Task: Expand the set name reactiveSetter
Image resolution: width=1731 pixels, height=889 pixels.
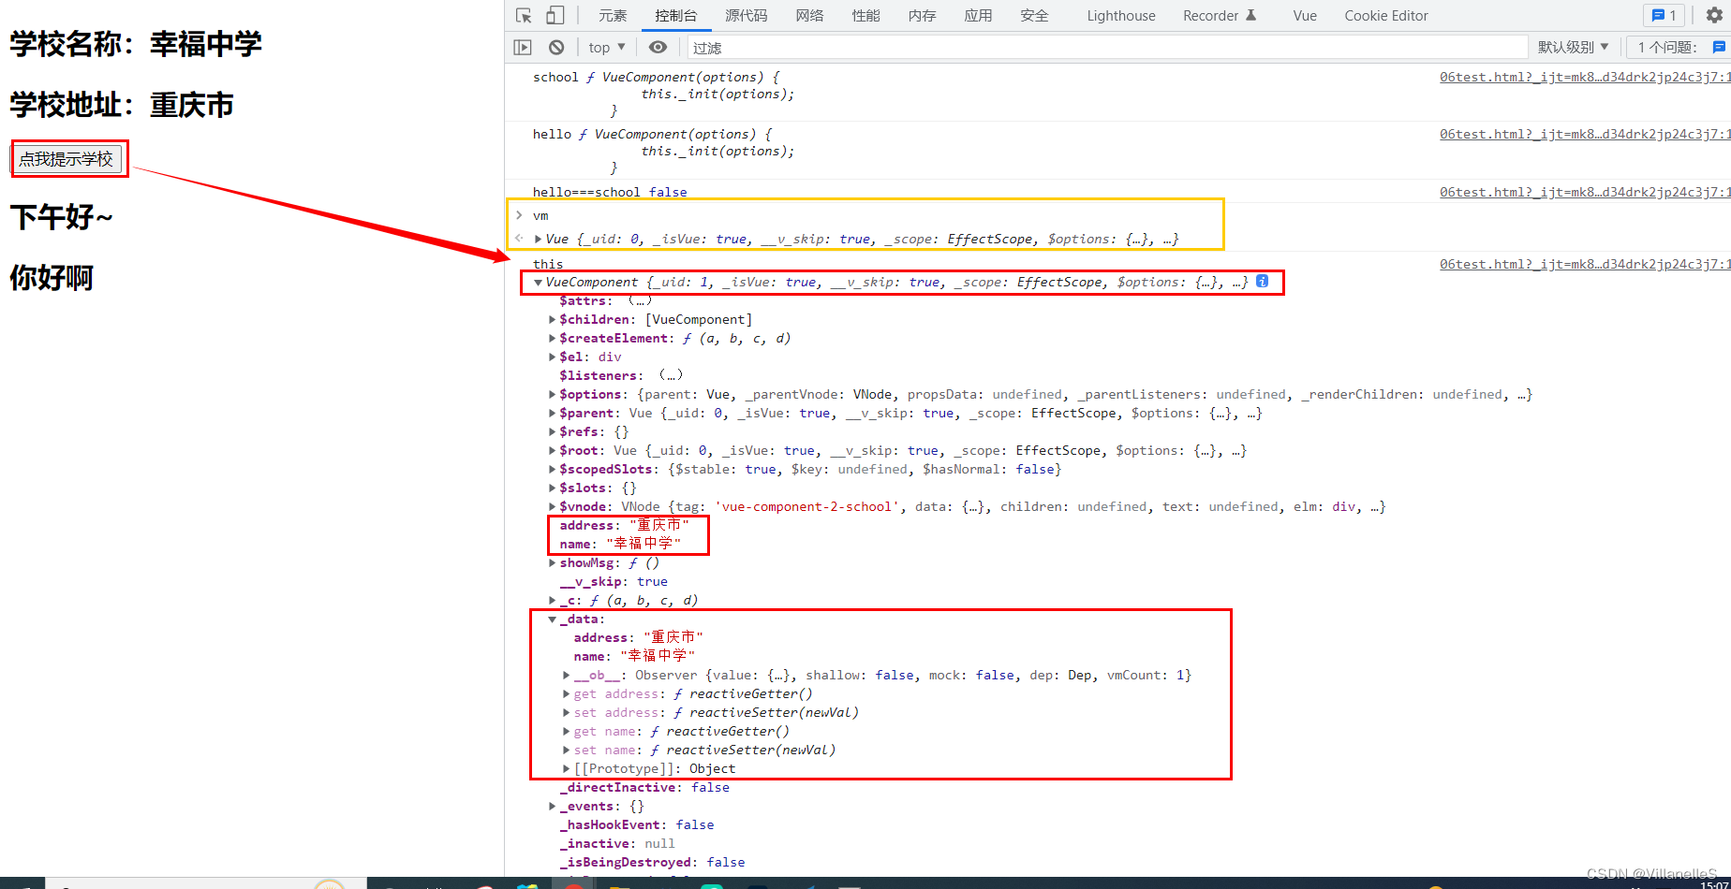Action: click(567, 750)
